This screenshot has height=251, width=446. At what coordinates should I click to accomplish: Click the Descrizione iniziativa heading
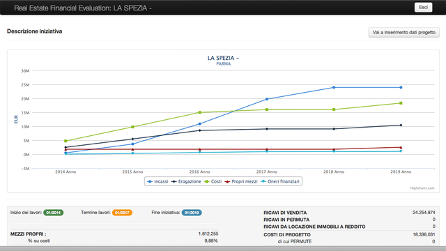point(34,31)
